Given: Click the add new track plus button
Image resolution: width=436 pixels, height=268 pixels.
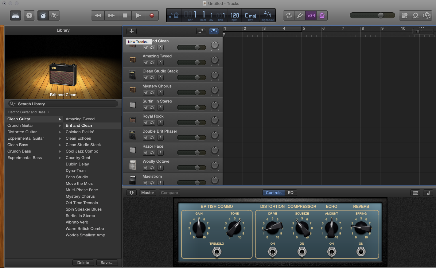Looking at the screenshot, I should click(131, 31).
